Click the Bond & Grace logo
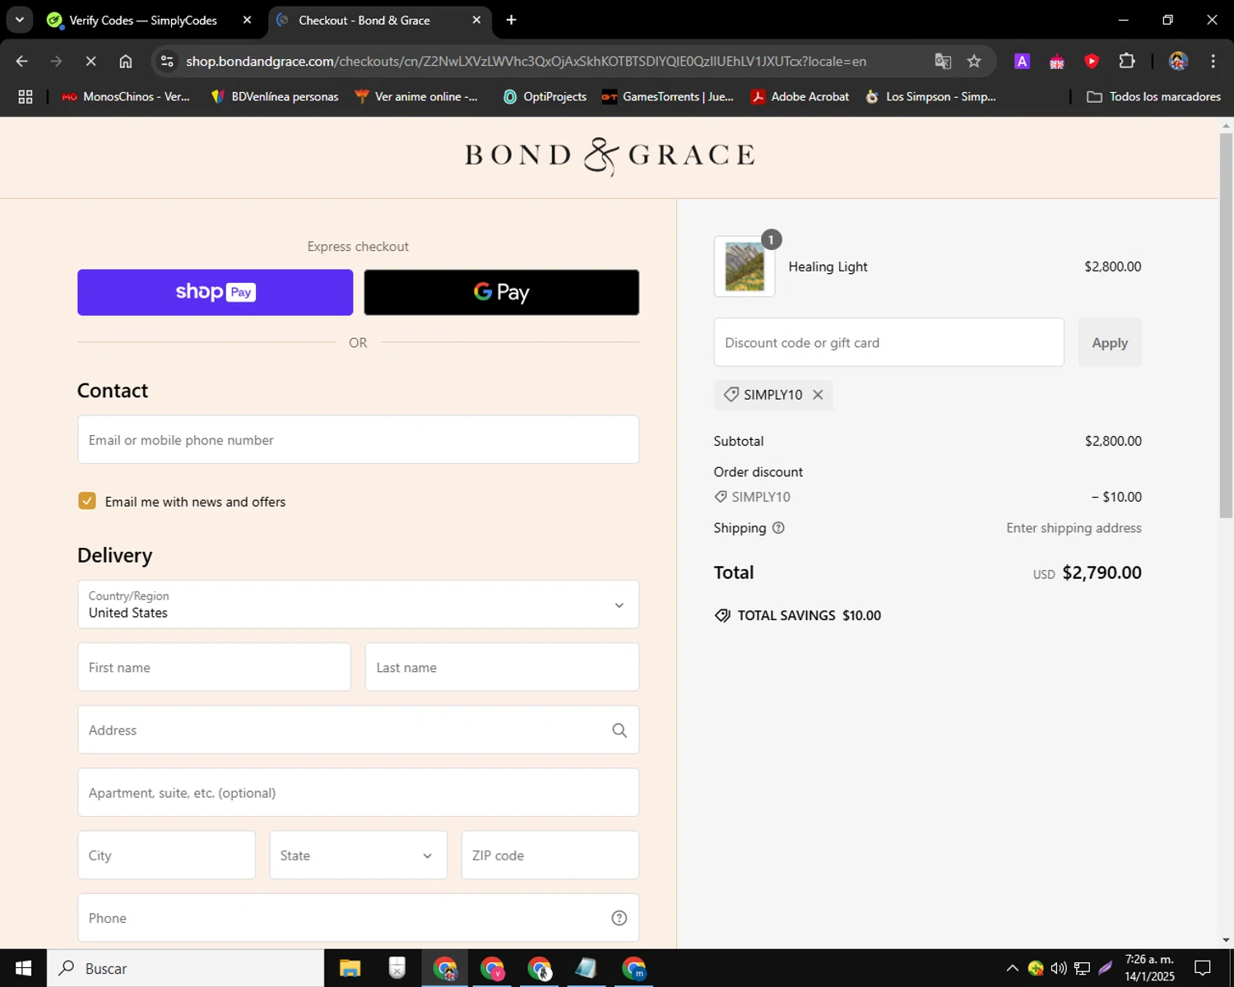The image size is (1234, 987). pyautogui.click(x=610, y=156)
